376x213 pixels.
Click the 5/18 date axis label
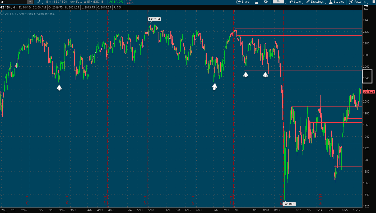(x=151, y=210)
